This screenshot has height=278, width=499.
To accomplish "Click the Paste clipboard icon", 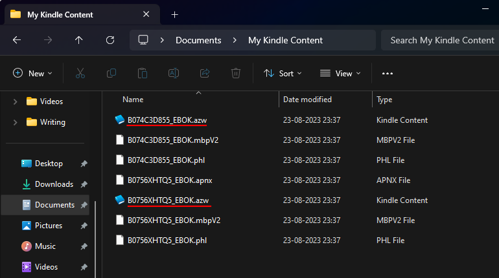I will [x=143, y=74].
